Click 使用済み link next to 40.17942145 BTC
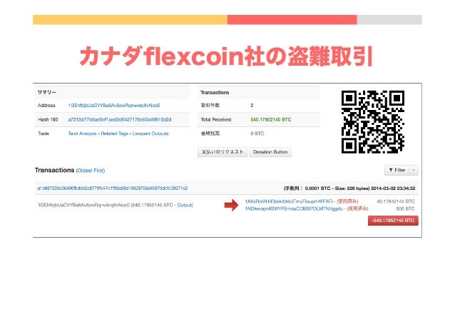 347,201
